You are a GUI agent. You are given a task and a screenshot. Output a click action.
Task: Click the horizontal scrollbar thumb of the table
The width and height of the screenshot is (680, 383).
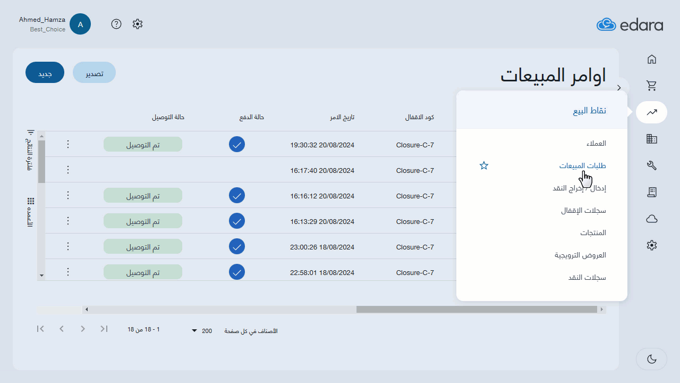click(477, 309)
